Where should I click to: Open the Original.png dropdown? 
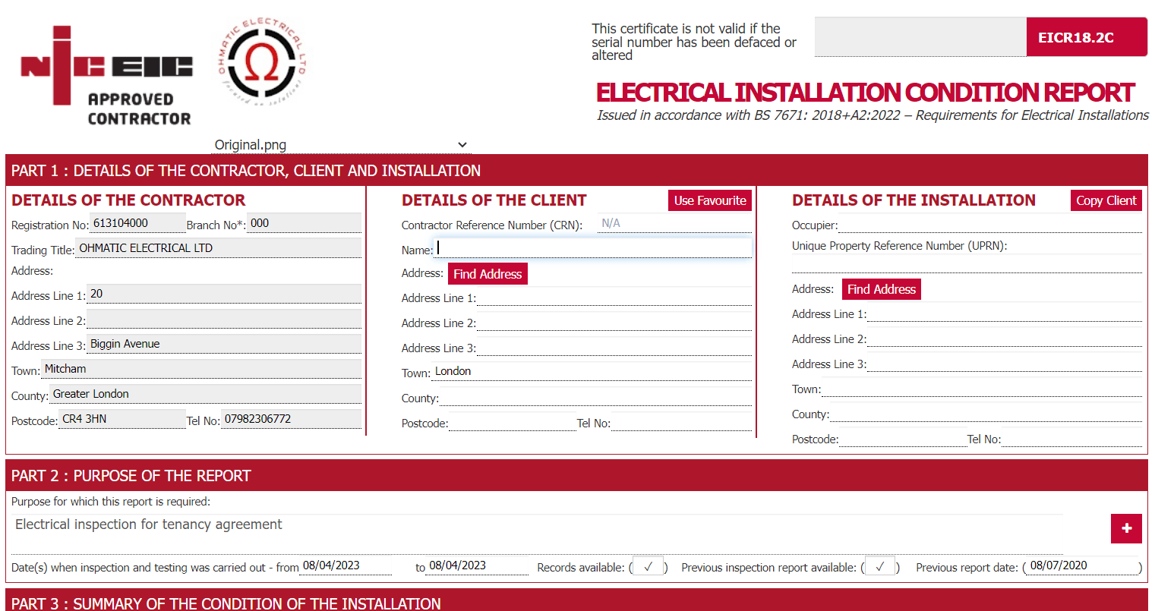pyautogui.click(x=462, y=144)
